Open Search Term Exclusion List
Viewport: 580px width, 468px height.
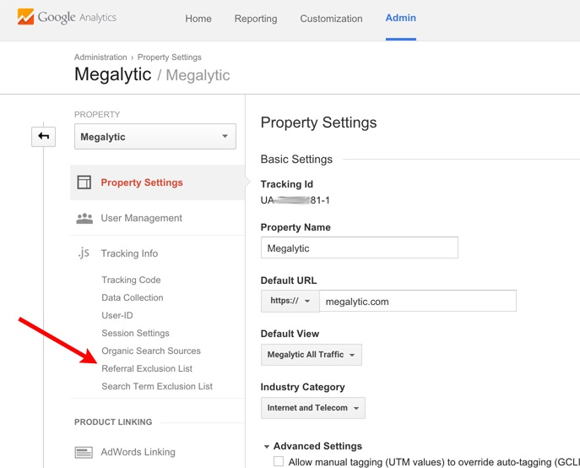click(x=157, y=386)
